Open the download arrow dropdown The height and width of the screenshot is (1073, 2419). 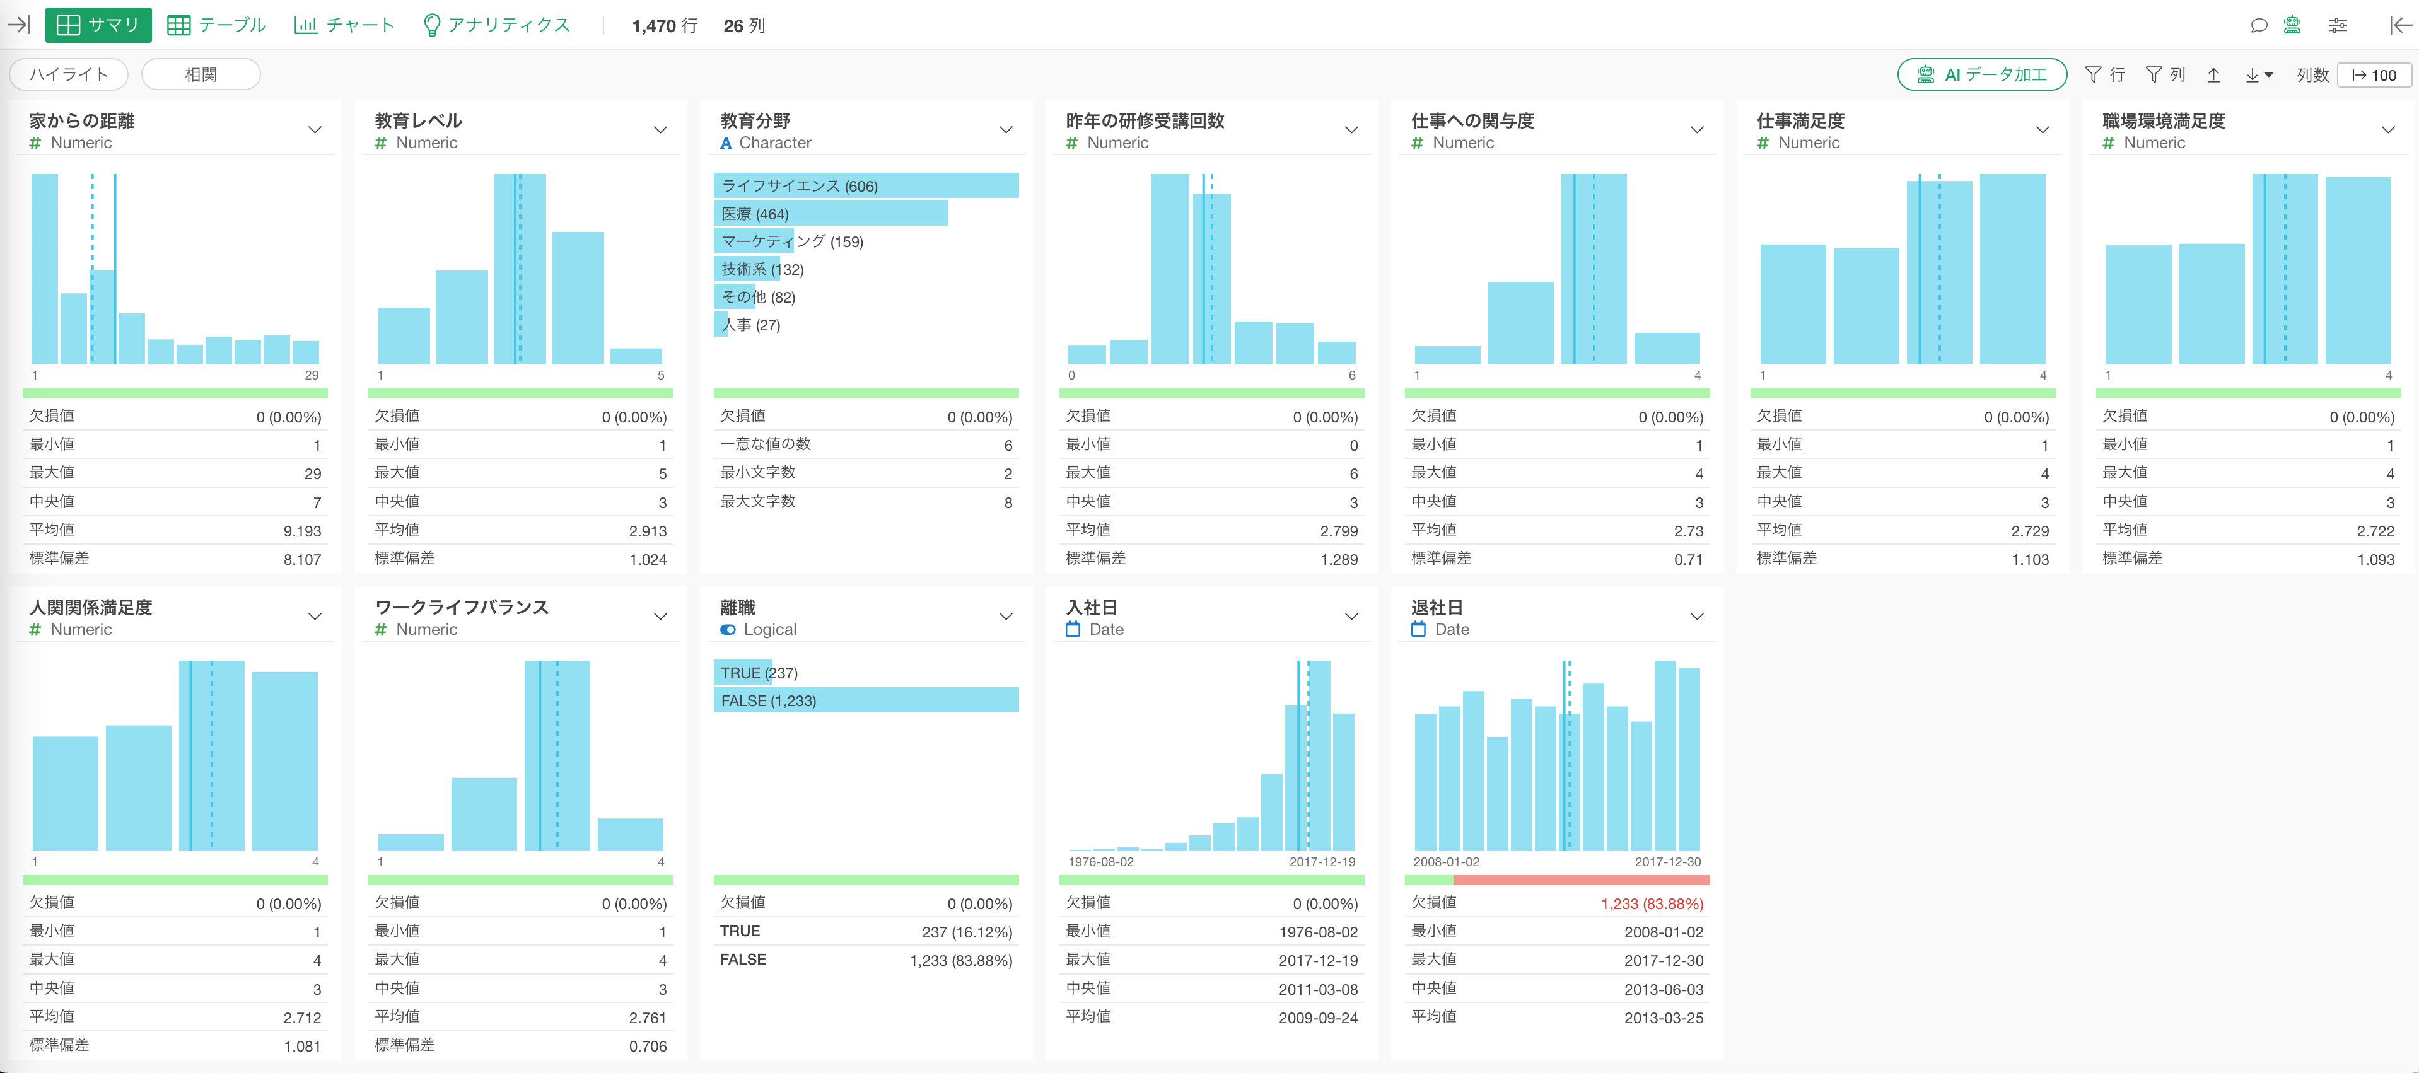point(2258,75)
